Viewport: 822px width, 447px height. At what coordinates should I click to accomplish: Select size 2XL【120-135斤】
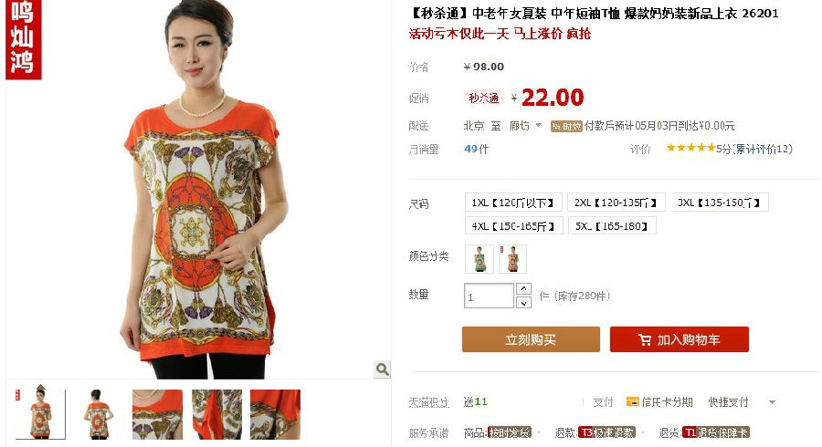tap(616, 202)
